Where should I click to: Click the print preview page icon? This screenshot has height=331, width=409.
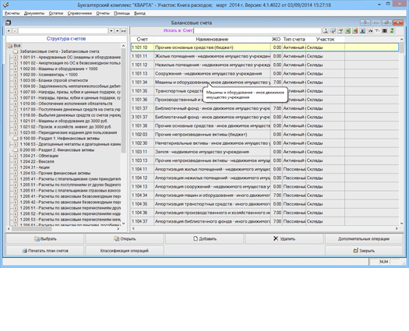pyautogui.click(x=325, y=31)
